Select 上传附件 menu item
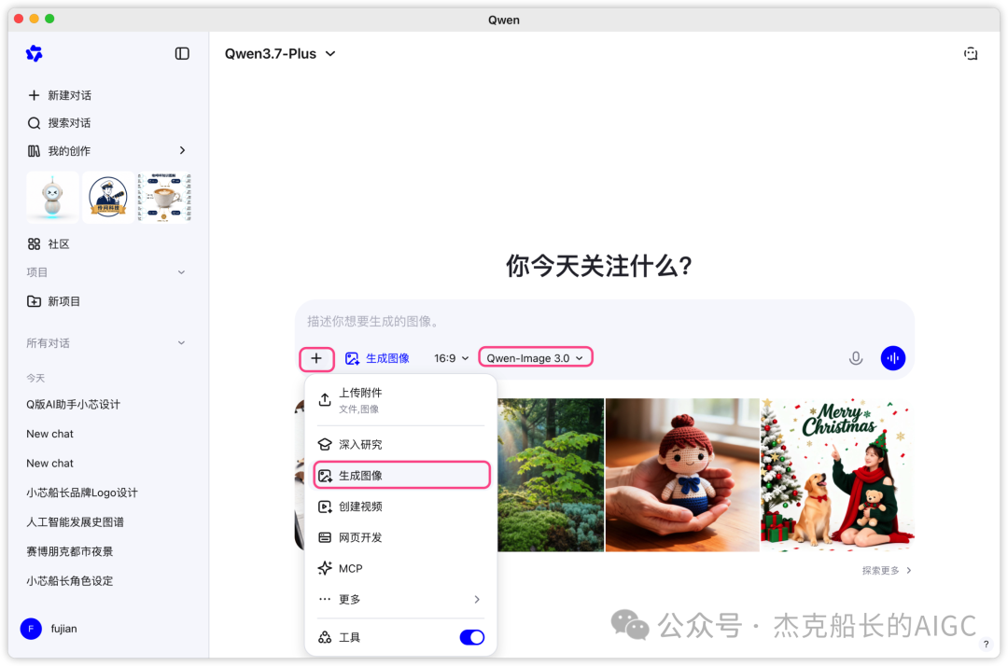This screenshot has width=1008, height=666. [x=401, y=400]
